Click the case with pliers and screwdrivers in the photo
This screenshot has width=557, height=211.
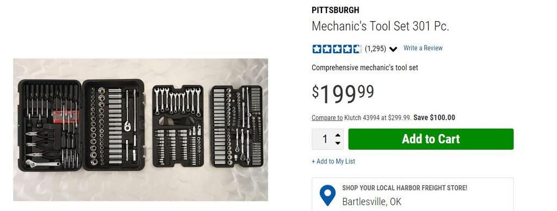point(49,125)
